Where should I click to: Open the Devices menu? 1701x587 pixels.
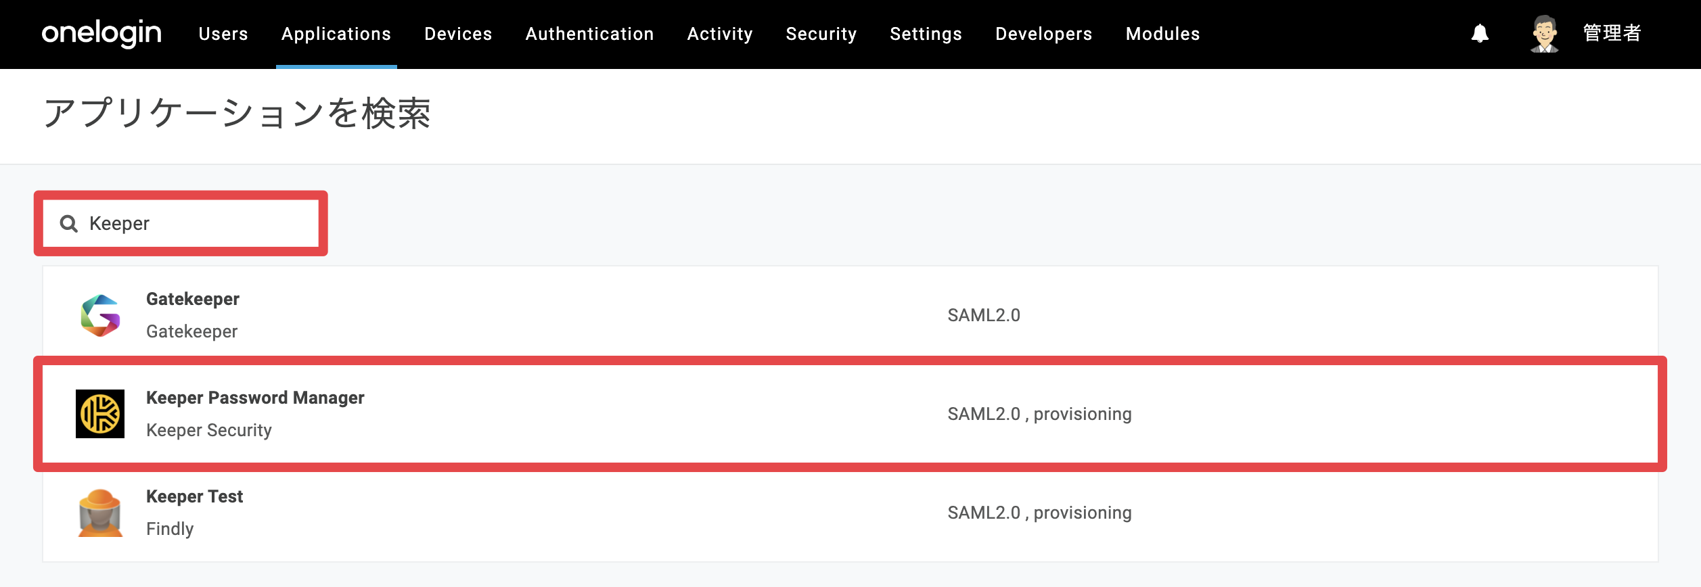coord(458,34)
